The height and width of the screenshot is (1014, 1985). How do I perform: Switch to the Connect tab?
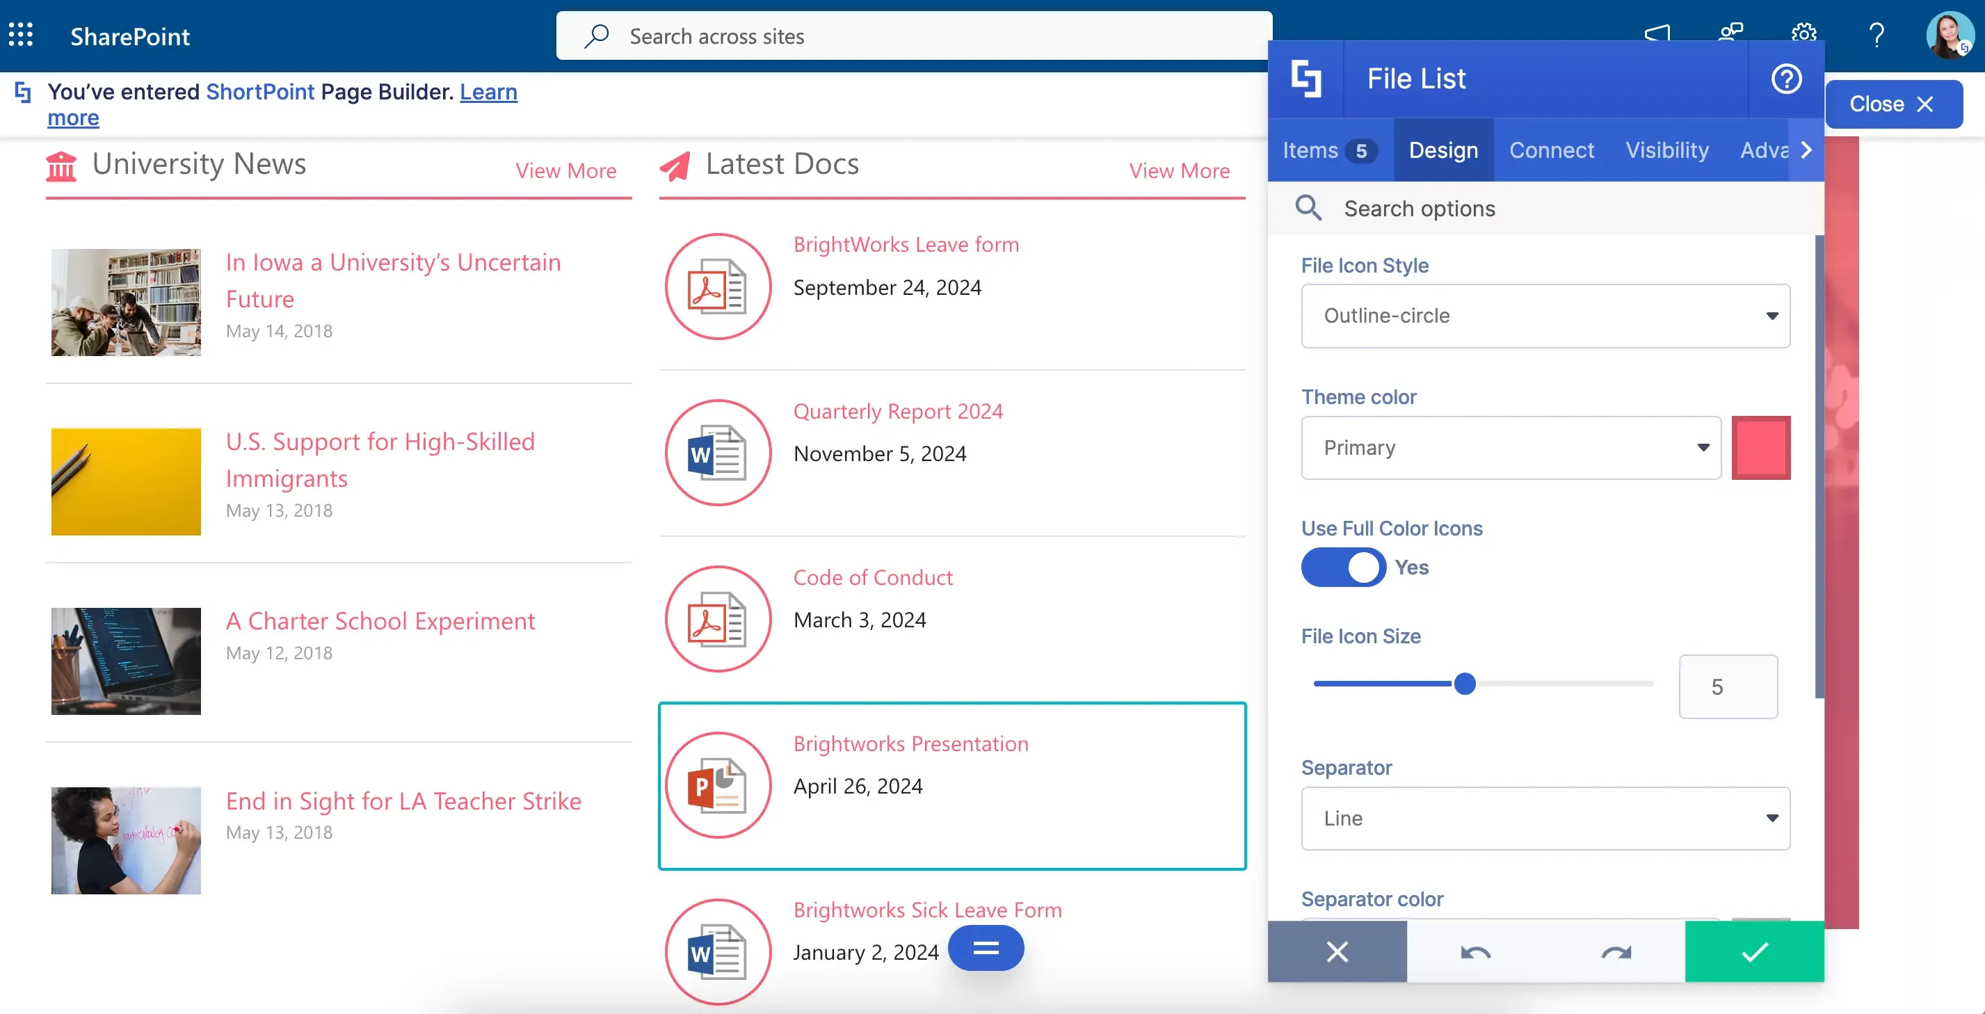[x=1551, y=150]
